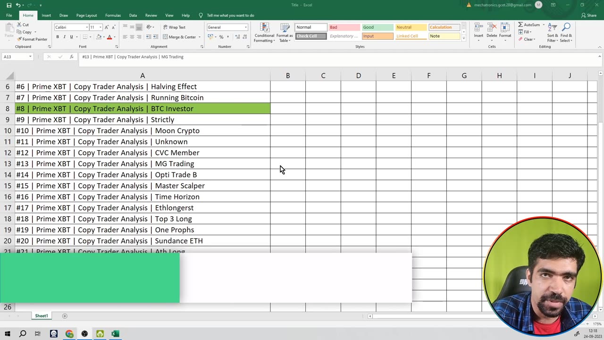
Task: Click the Save icon in quick access toolbar
Action: click(x=9, y=5)
